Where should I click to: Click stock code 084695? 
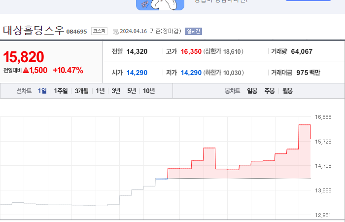coord(77,32)
